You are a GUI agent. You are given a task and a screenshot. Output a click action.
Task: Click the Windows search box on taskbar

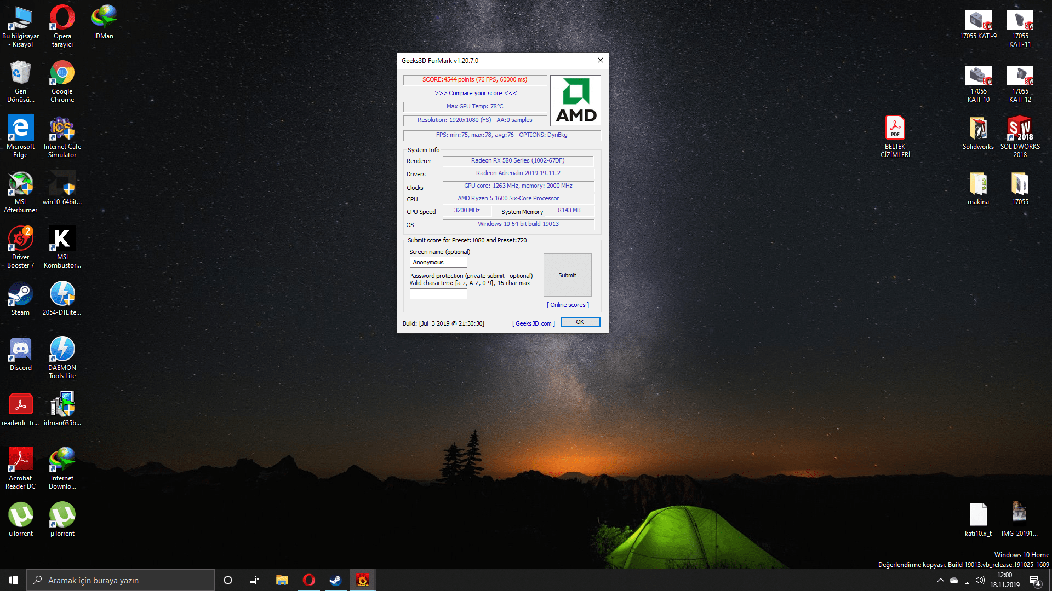coord(121,580)
